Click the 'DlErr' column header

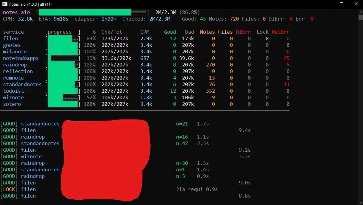[243, 32]
